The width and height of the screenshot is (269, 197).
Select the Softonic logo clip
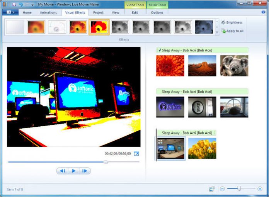click(x=170, y=107)
